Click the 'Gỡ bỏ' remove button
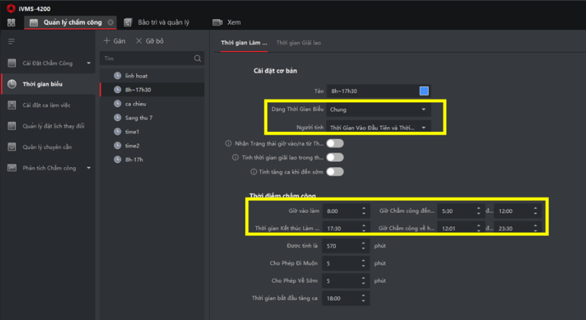Screen dimensions: 586x320 point(149,41)
